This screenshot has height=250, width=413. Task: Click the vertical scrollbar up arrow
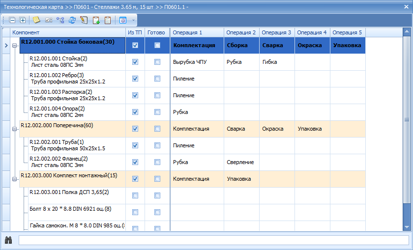[407, 32]
